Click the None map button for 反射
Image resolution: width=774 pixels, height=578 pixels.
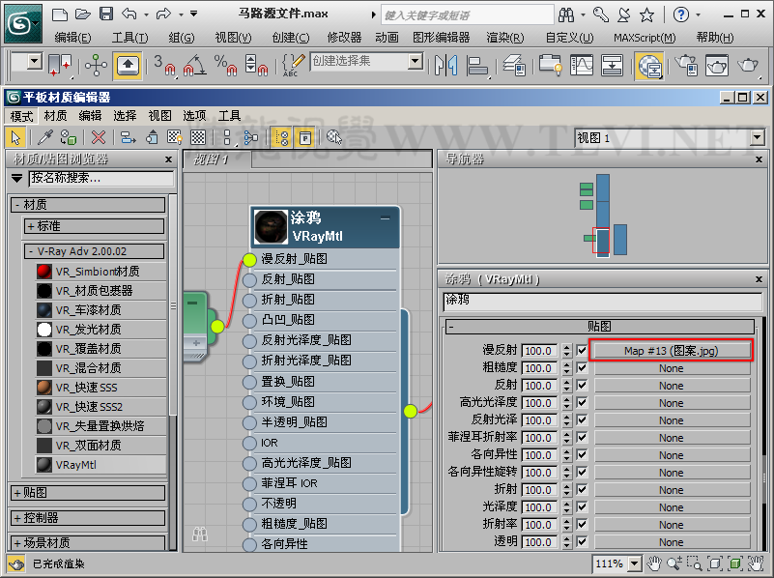[x=672, y=386]
